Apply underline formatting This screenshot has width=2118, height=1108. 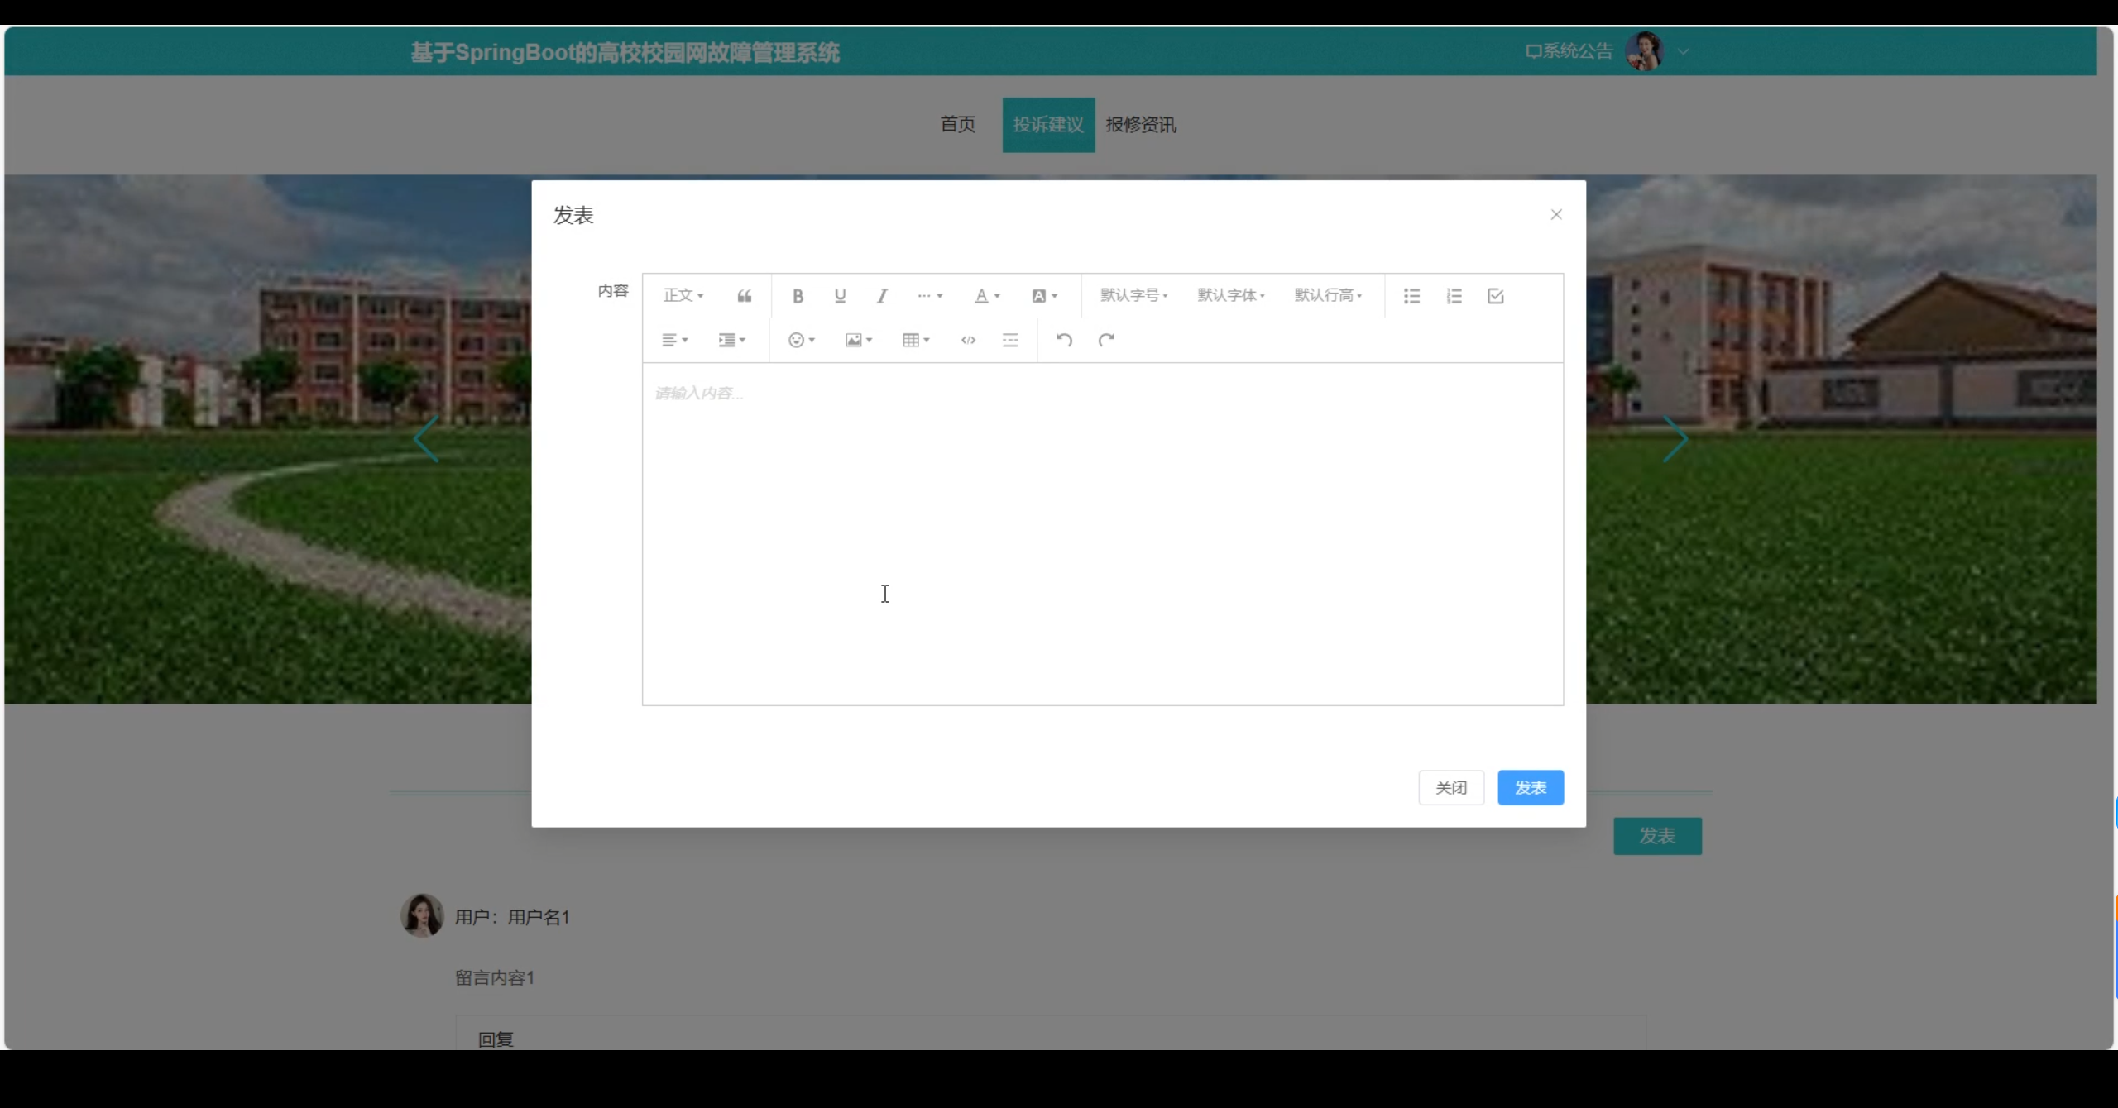click(840, 296)
